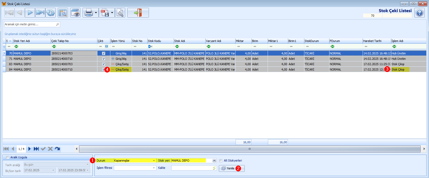Click the horizontal scrollbar thumb
This screenshot has width=429, height=178.
click(x=250, y=149)
